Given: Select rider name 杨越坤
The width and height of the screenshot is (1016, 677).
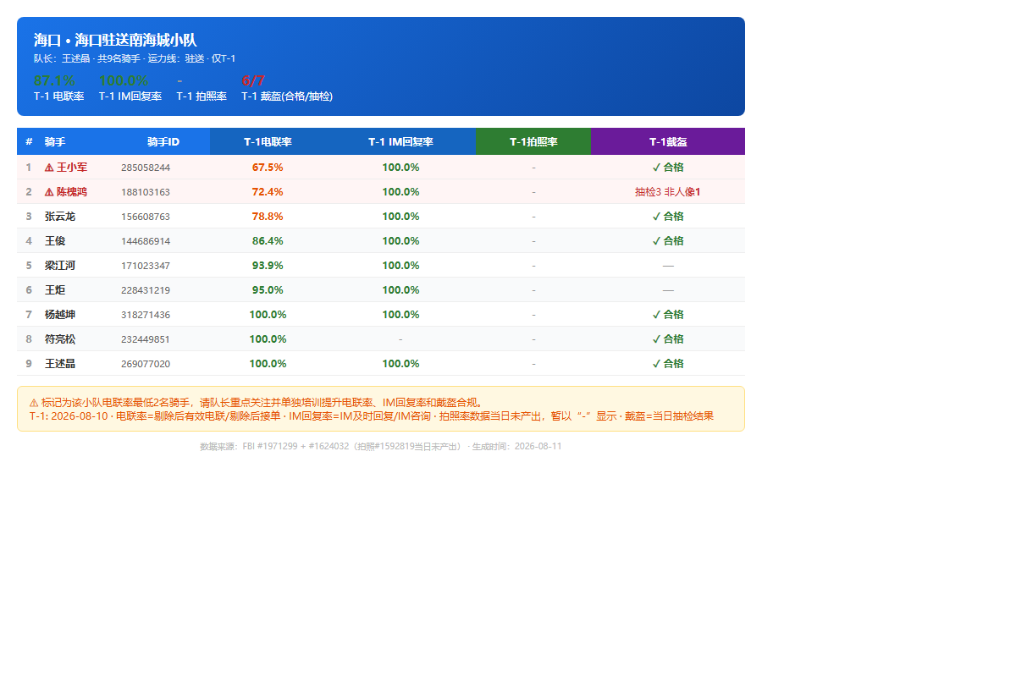Looking at the screenshot, I should pyautogui.click(x=60, y=315).
